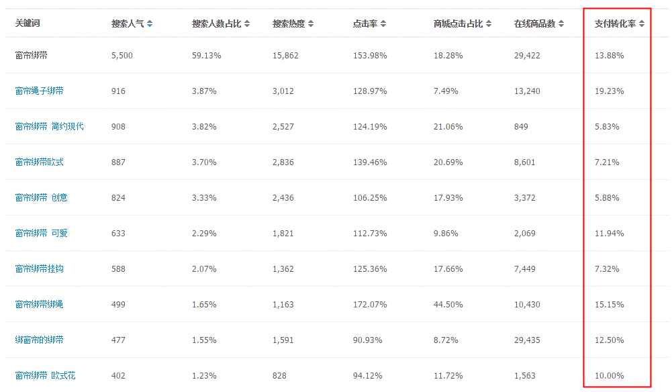Click the sort arrows next to 搜索热度

[311, 24]
